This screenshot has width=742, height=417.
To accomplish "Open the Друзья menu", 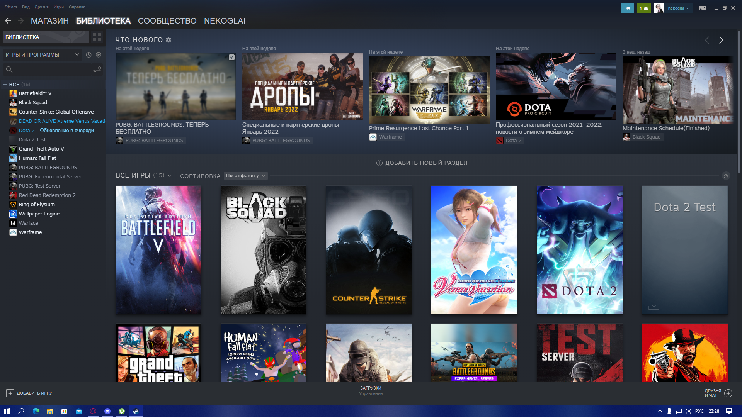I will [41, 7].
